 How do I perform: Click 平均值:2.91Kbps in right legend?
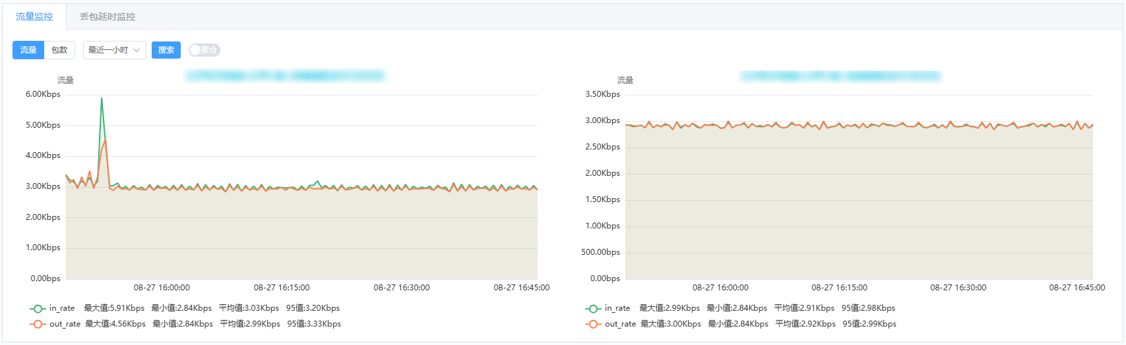coord(804,308)
